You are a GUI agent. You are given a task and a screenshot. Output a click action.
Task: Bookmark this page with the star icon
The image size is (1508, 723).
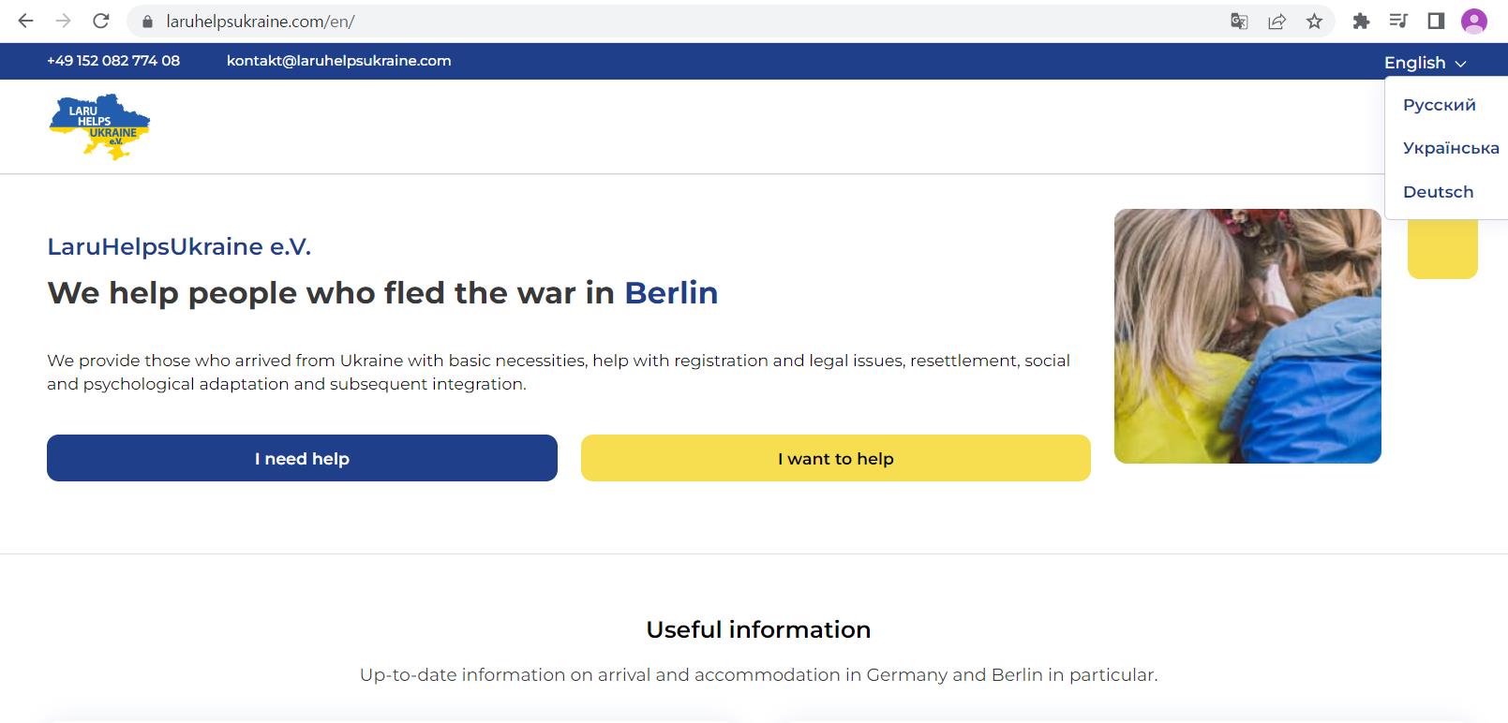(1314, 22)
